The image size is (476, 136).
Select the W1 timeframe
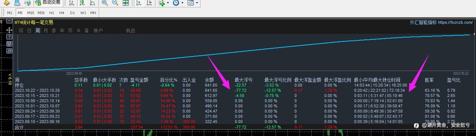pyautogui.click(x=83, y=13)
